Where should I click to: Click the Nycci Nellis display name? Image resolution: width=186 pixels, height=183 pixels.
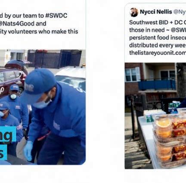pos(156,12)
